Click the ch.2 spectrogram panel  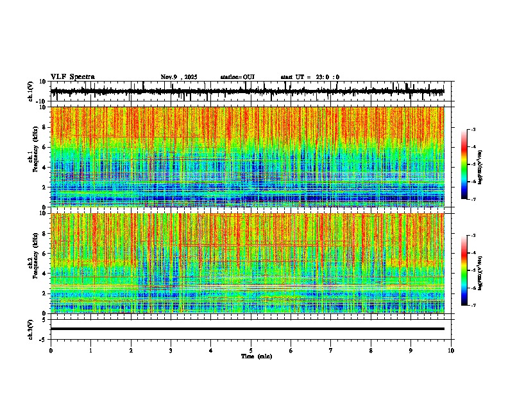(248, 263)
